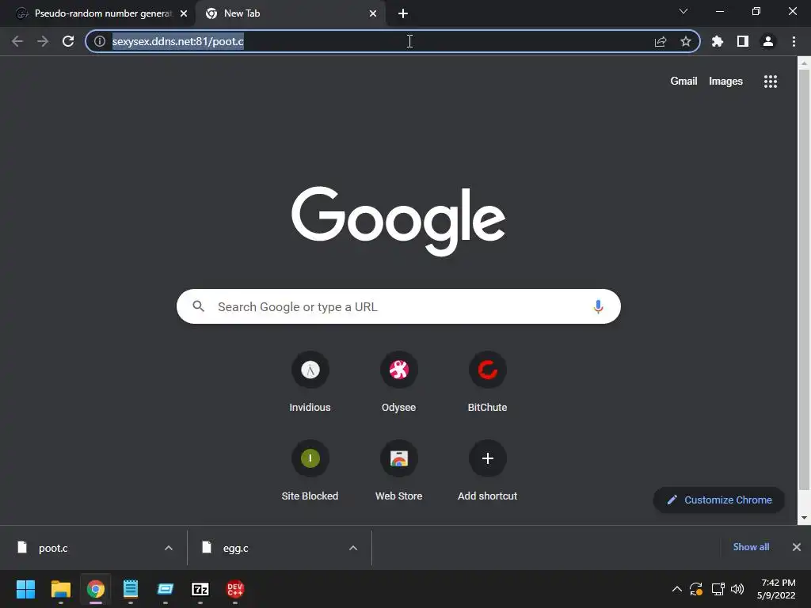Open Dev-C++ from the taskbar

click(234, 589)
